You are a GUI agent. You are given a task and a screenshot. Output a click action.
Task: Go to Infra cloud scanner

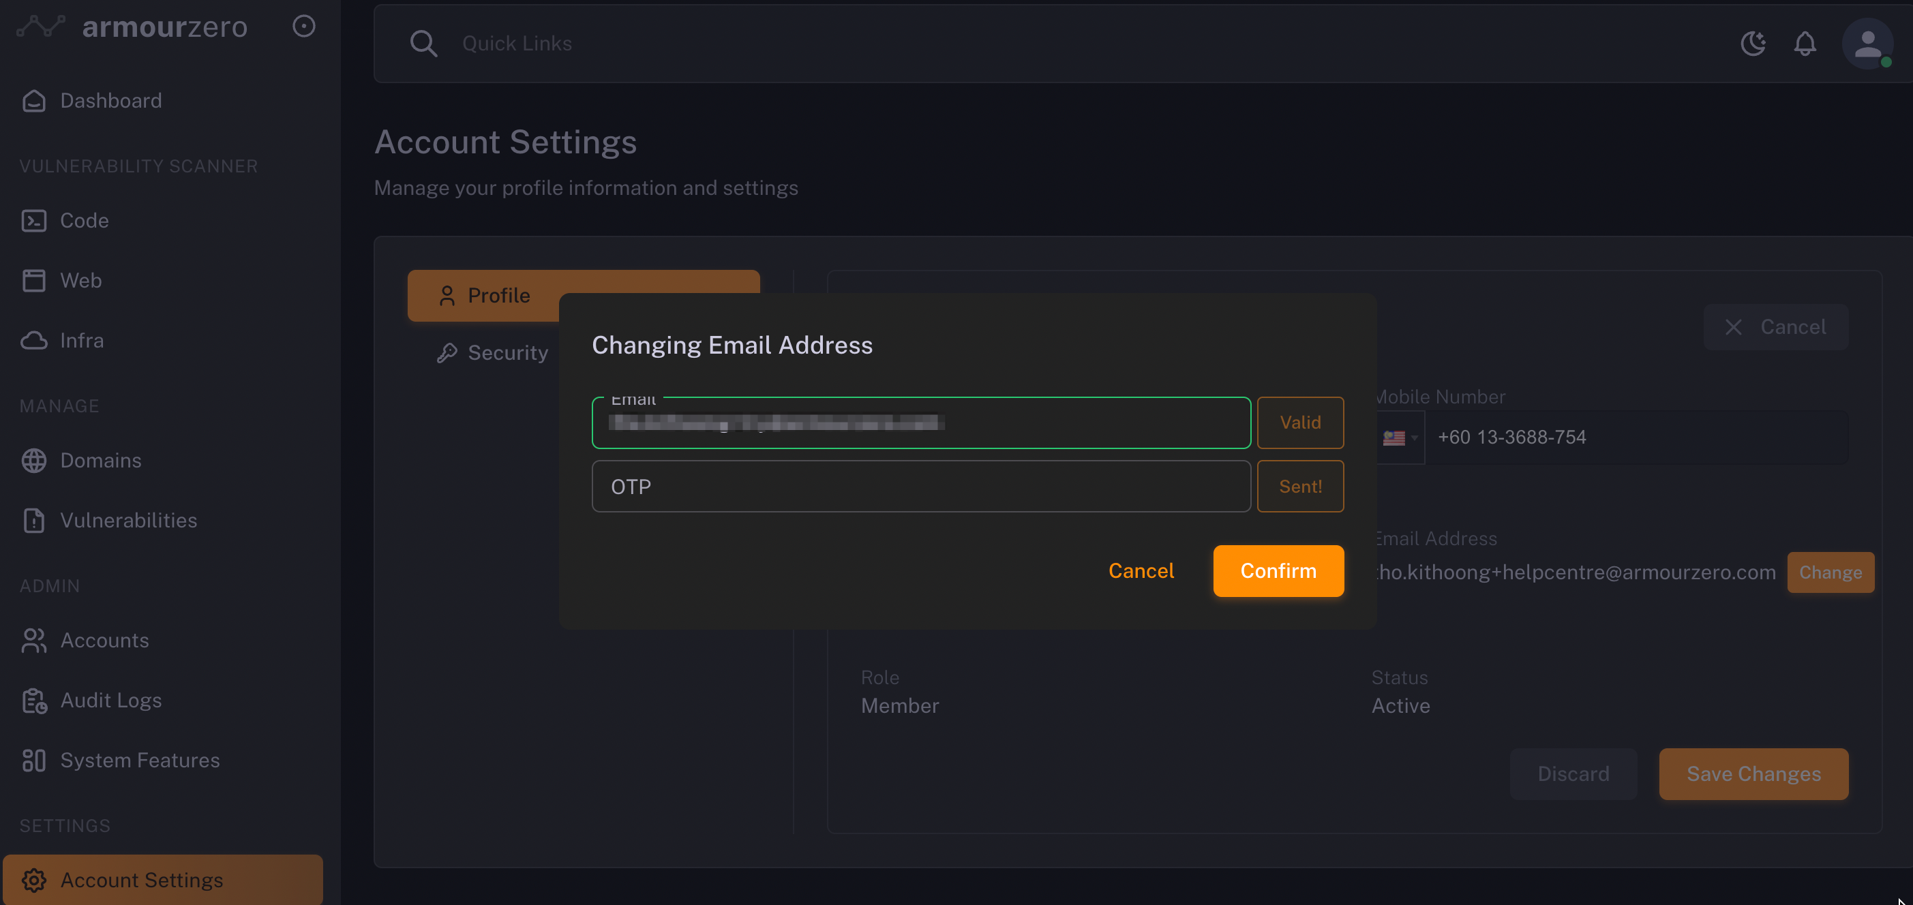click(82, 340)
